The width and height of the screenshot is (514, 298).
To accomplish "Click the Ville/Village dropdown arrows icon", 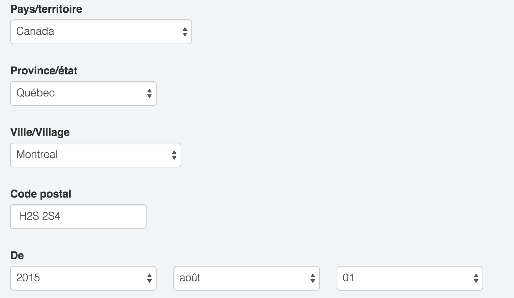I will pyautogui.click(x=174, y=155).
